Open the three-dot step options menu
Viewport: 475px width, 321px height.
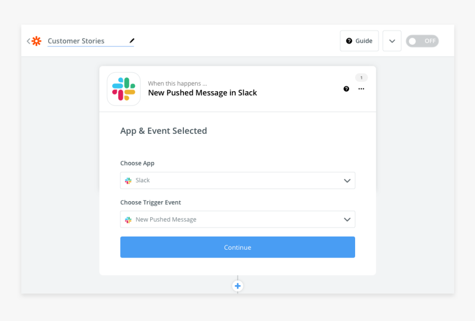point(361,89)
